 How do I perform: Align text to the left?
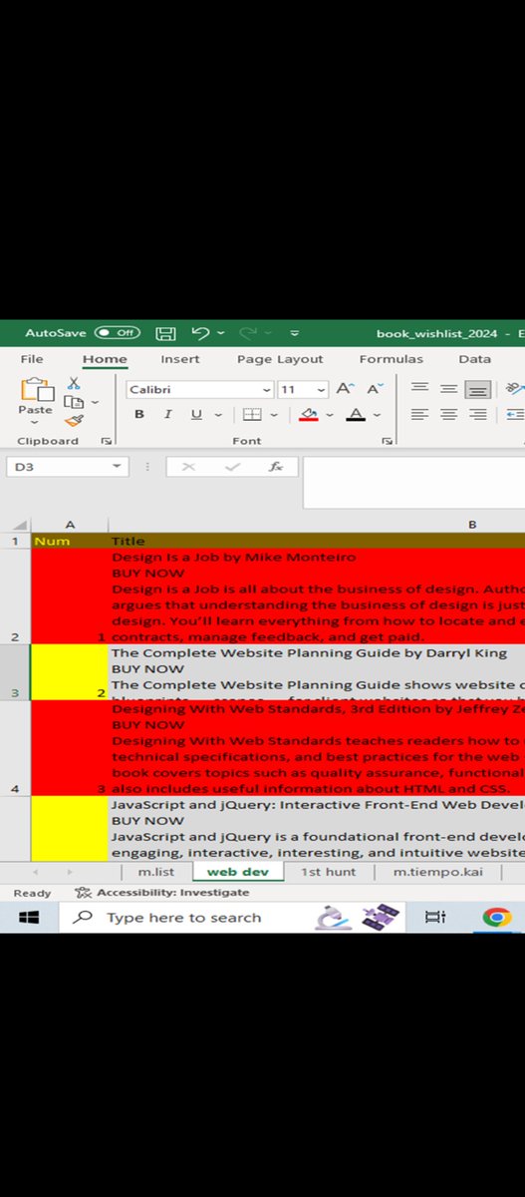pos(420,414)
